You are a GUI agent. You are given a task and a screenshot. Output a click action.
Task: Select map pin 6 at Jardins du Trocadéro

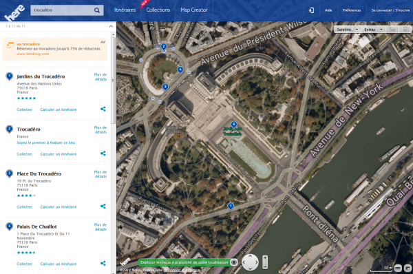coord(233,125)
